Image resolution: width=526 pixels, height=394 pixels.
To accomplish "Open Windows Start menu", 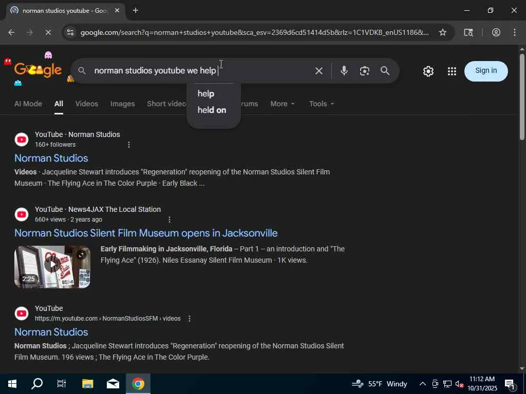I will pyautogui.click(x=12, y=384).
